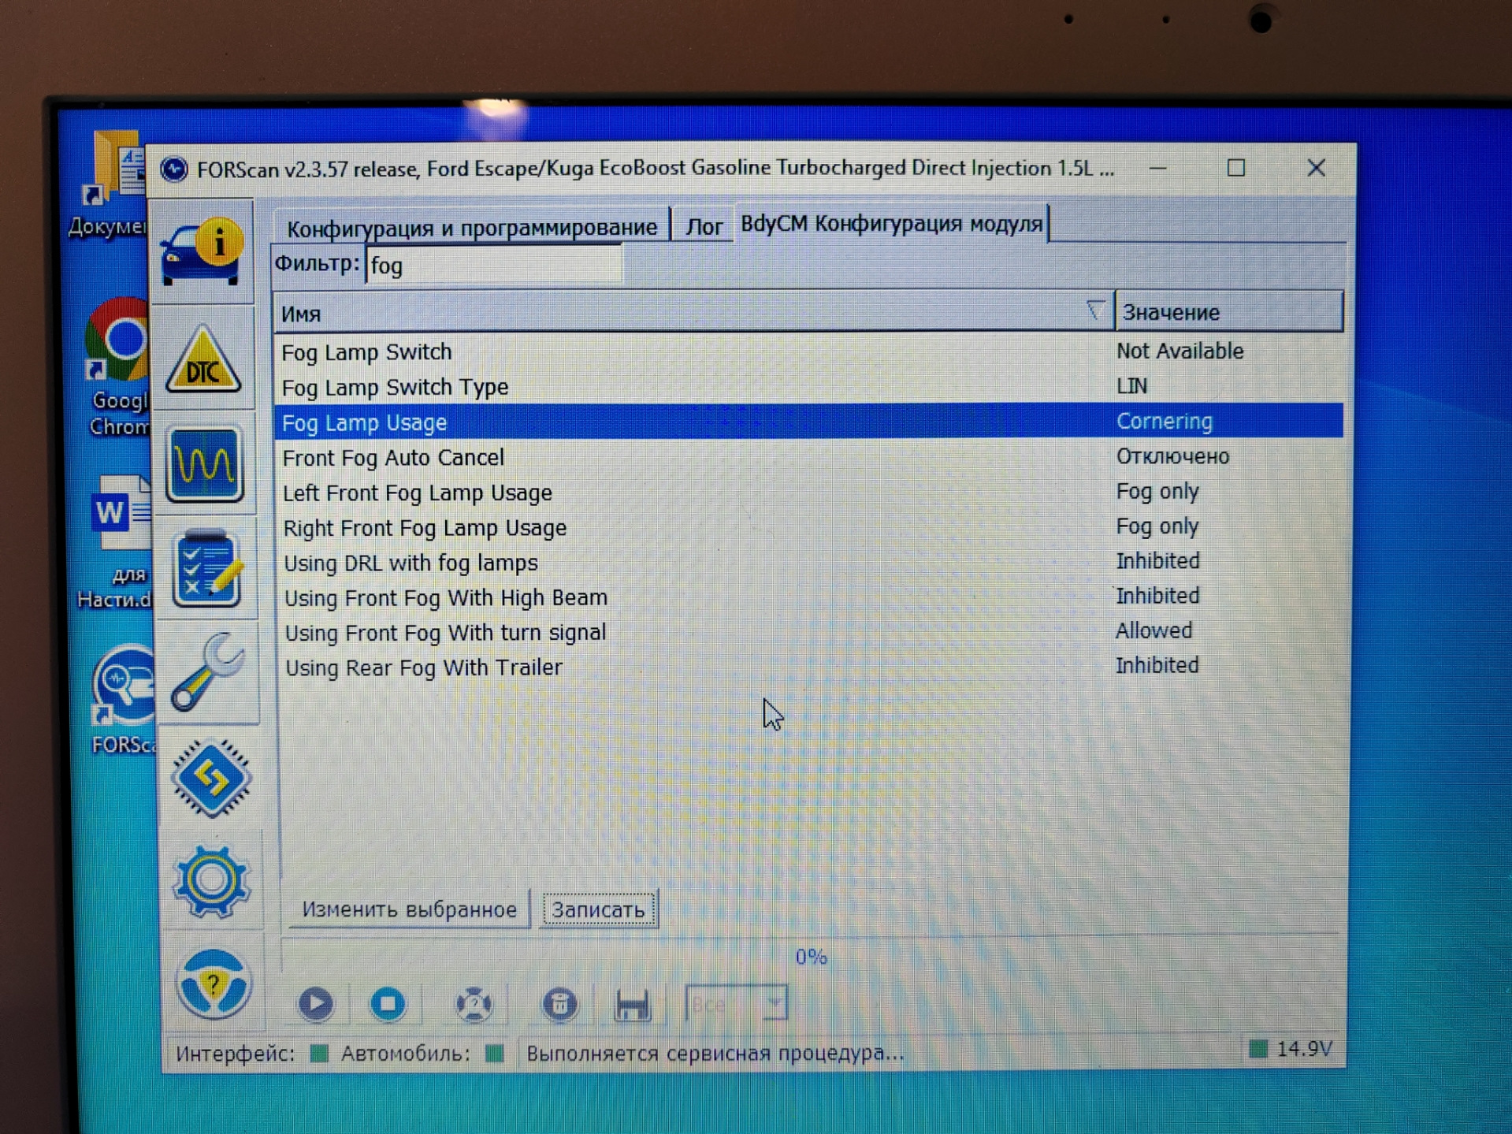Click the Allowed value cell
Screen dimensions: 1512x1134
(x=1154, y=630)
